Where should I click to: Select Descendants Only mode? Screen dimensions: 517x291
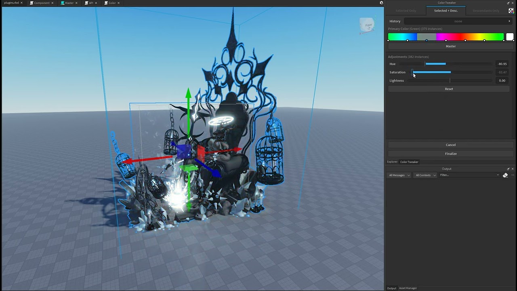tap(486, 11)
